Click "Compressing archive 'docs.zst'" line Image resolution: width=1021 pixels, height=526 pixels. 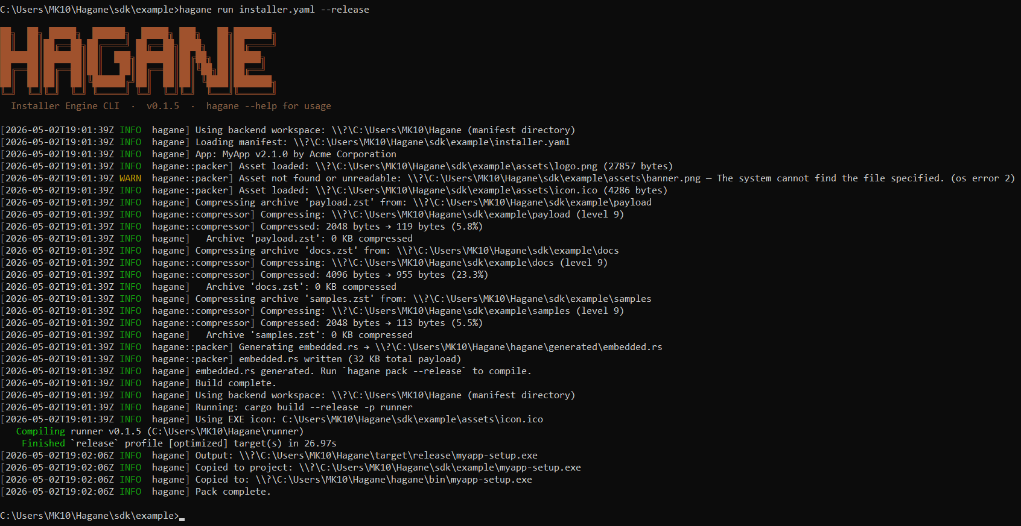tap(310, 251)
